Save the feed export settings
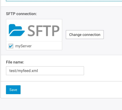 [13, 90]
